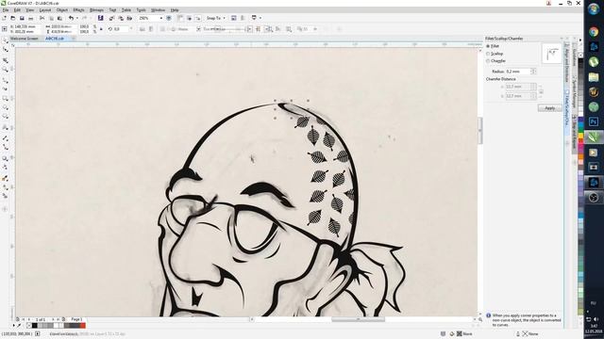This screenshot has height=339, width=604.
Task: Click the object X position field
Action: click(x=25, y=26)
